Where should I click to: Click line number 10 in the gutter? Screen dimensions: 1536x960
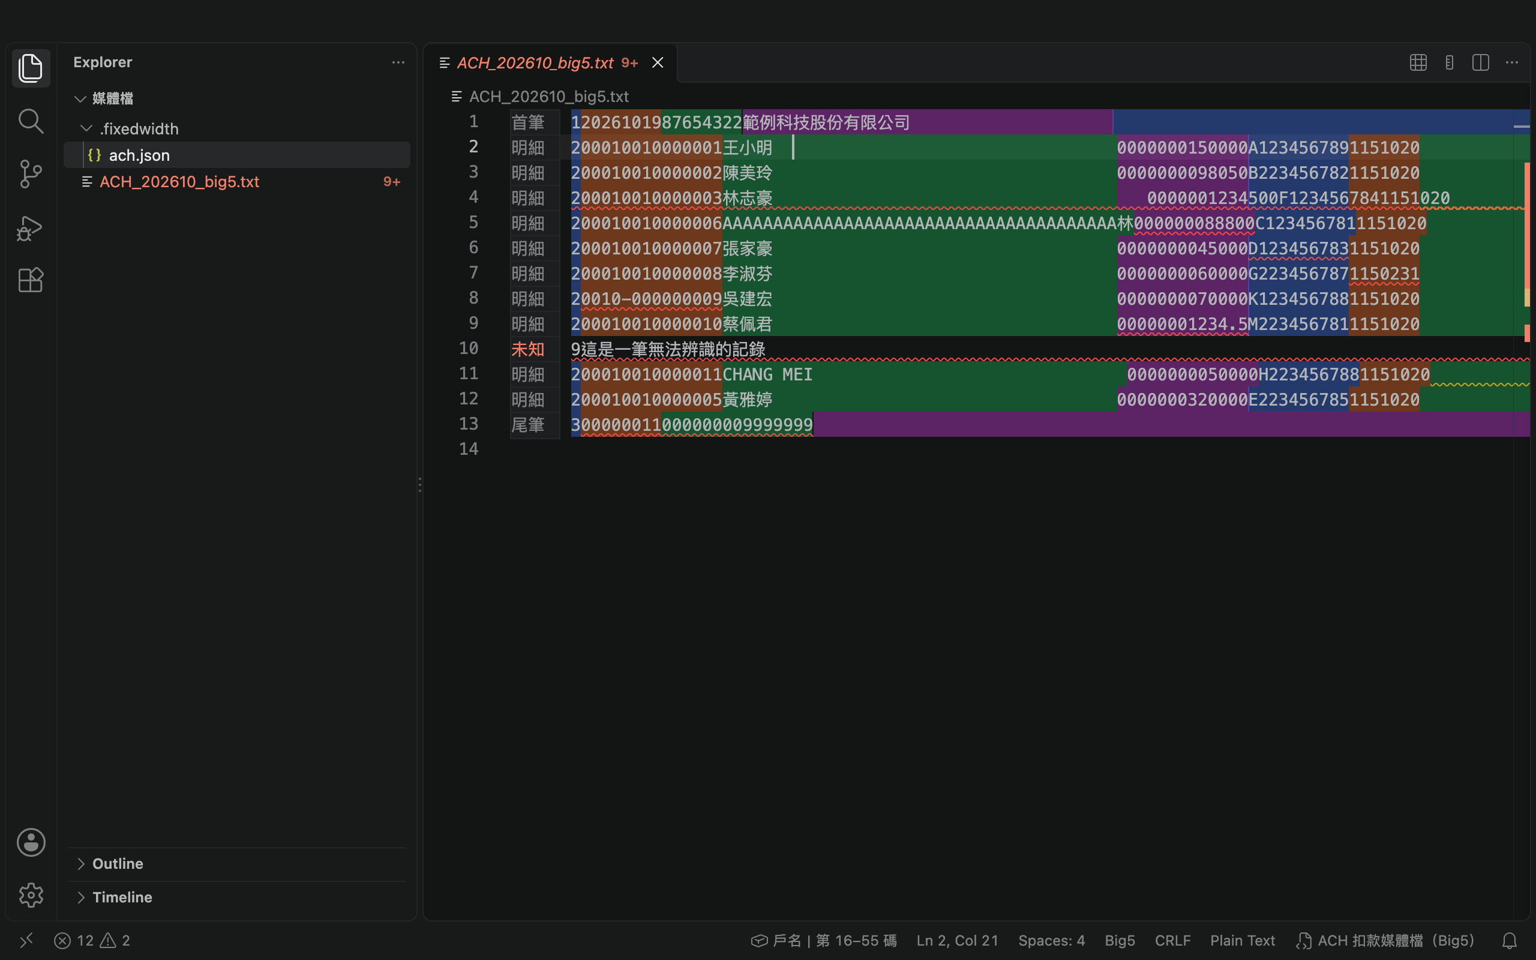coord(469,349)
